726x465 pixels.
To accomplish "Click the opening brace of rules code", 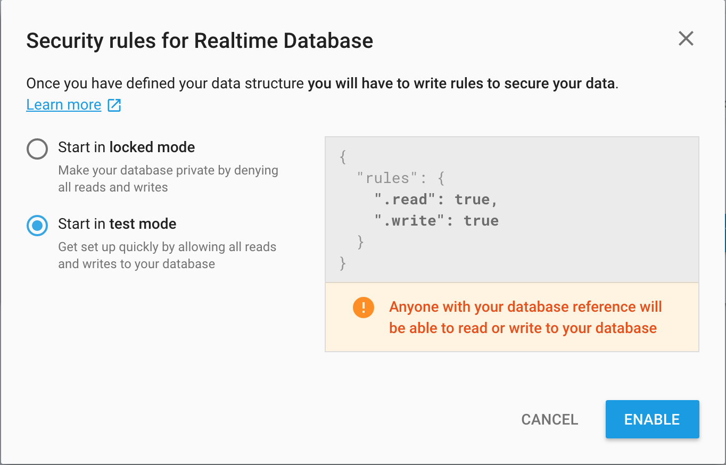I will pyautogui.click(x=343, y=157).
